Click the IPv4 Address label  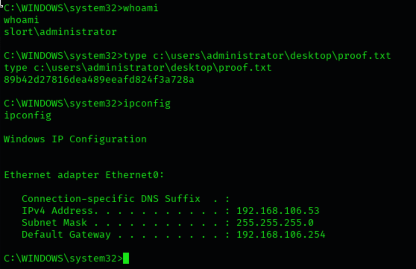tap(57, 211)
